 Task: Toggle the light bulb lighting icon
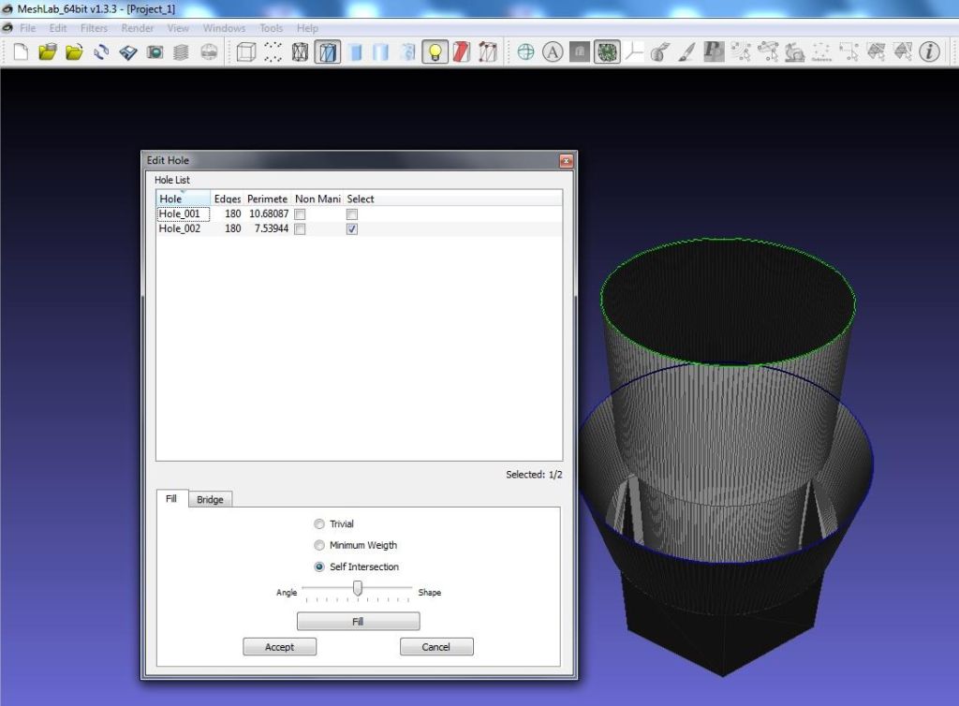(434, 52)
